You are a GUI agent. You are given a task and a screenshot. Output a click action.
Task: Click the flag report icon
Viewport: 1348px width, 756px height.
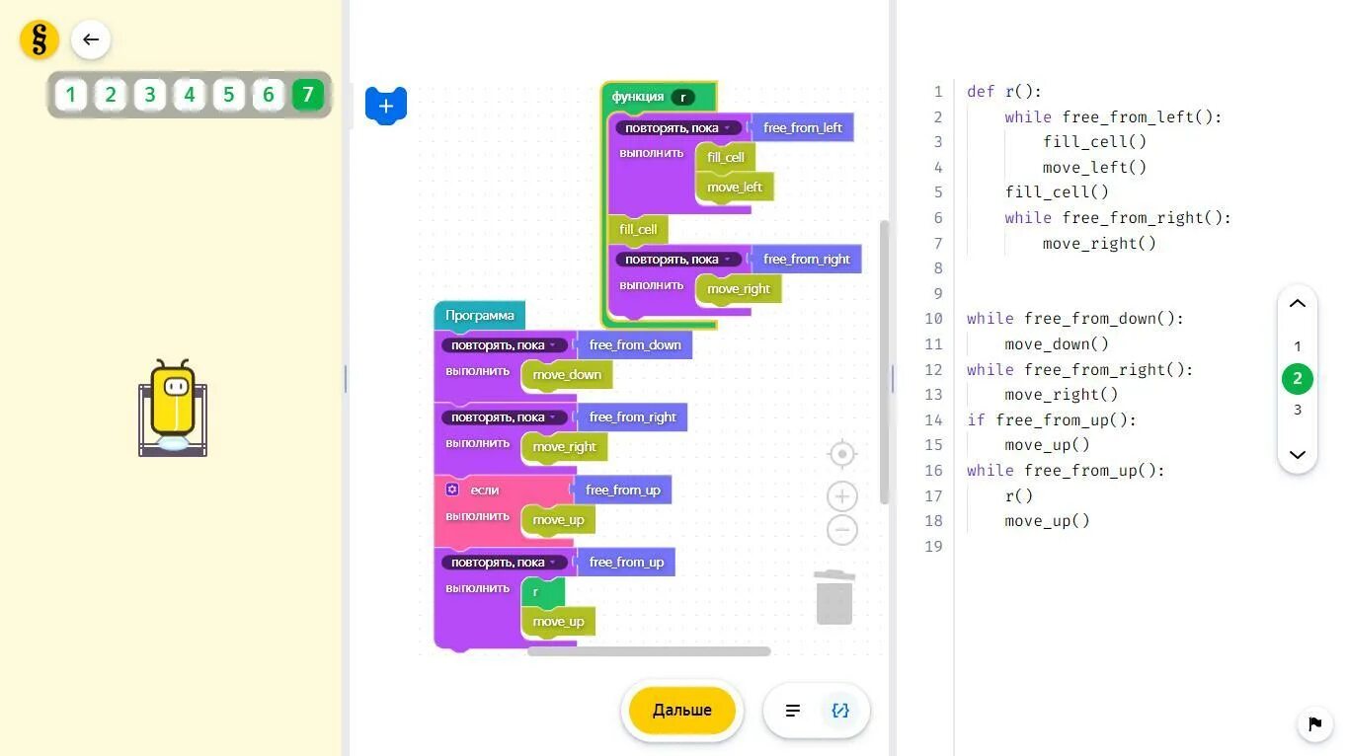[1314, 724]
